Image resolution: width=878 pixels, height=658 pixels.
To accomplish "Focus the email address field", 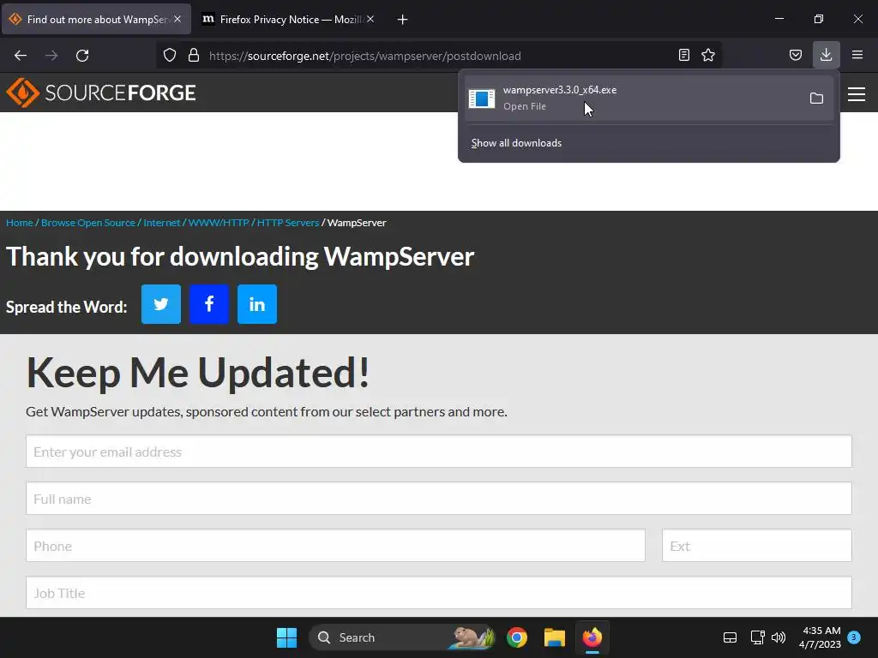I will point(438,451).
